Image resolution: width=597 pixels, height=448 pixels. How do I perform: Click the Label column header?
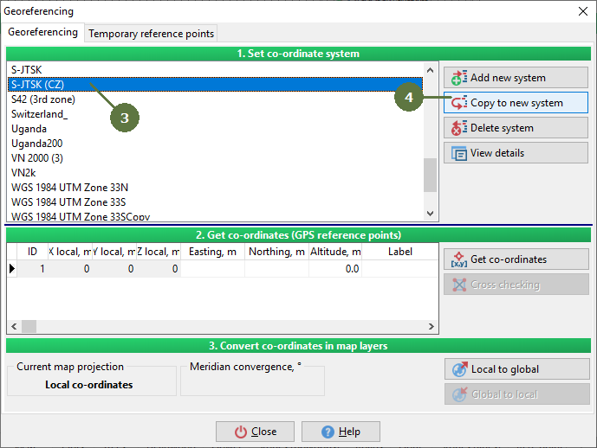tap(399, 252)
